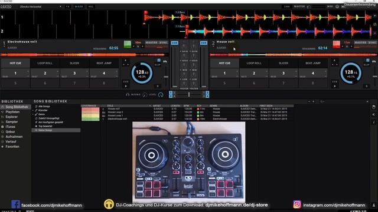378x212 pixels.
Task: Select the SLICER tab on deck 1
Action: point(74,63)
